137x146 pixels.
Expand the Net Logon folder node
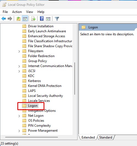(19, 116)
